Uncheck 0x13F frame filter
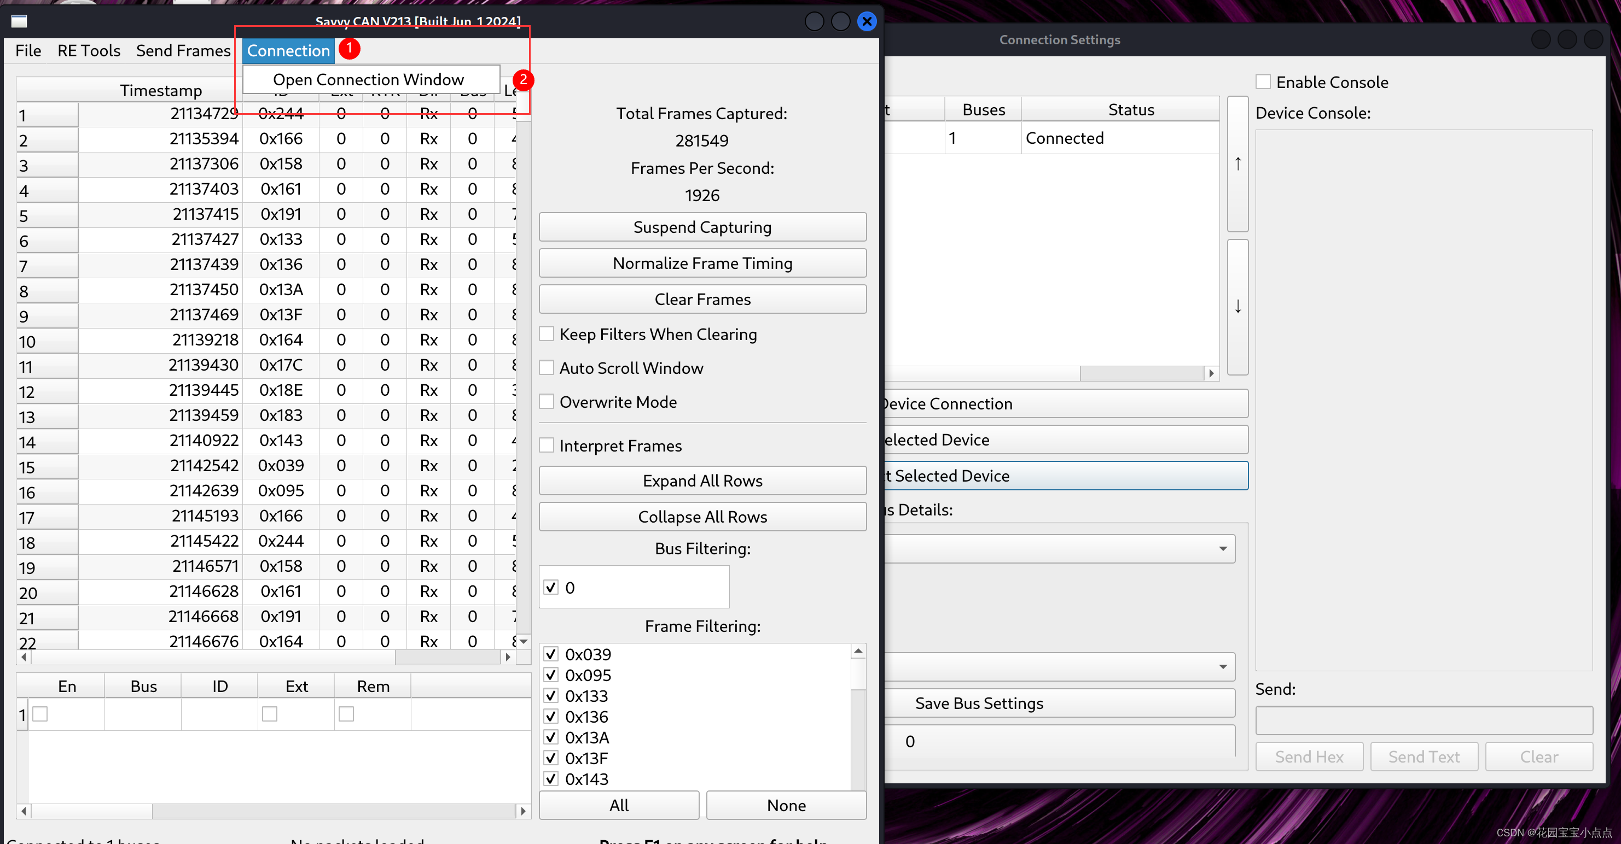The image size is (1621, 844). pyautogui.click(x=550, y=758)
